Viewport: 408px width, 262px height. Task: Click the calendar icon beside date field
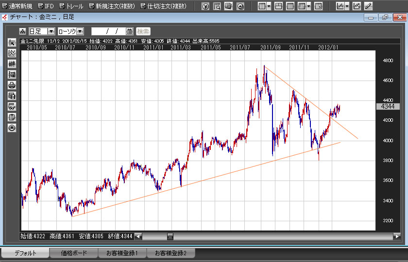pyautogui.click(x=129, y=31)
